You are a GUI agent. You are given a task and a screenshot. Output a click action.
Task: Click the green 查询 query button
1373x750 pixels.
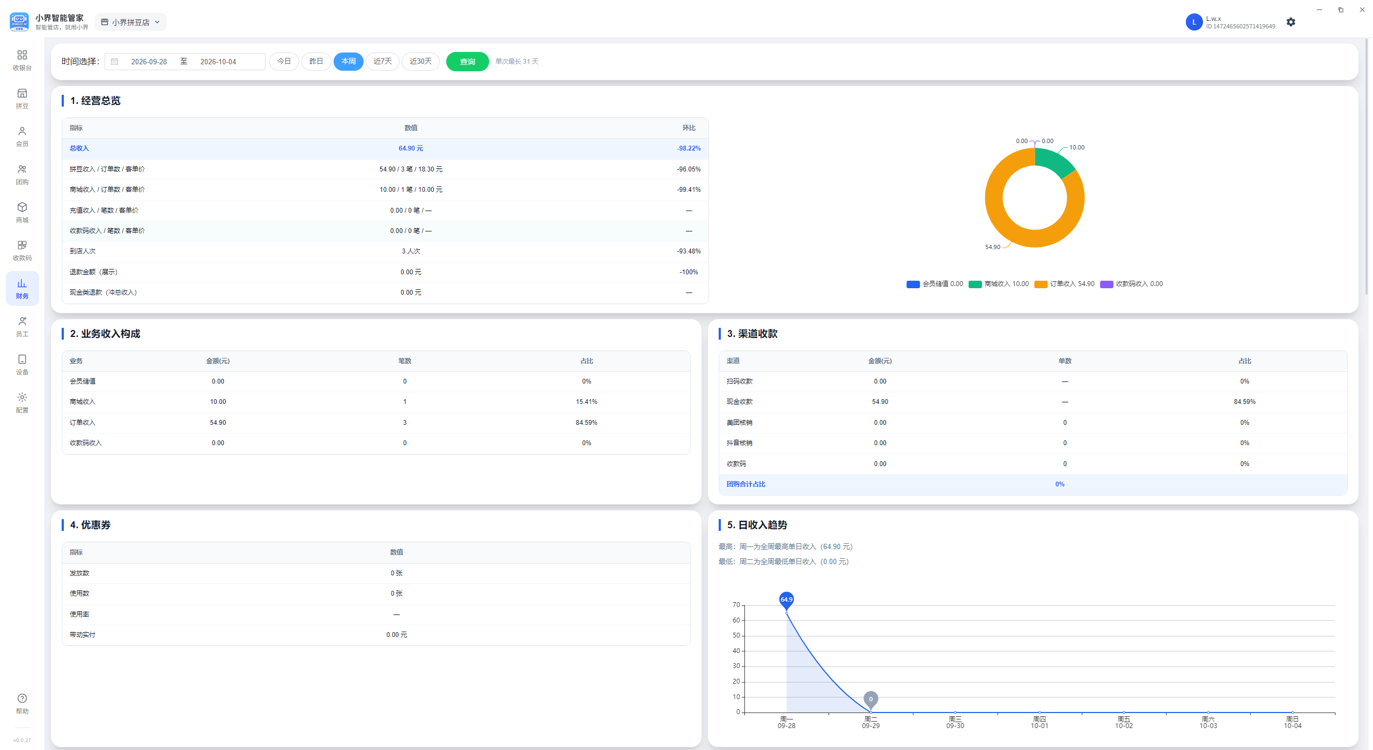coord(467,62)
